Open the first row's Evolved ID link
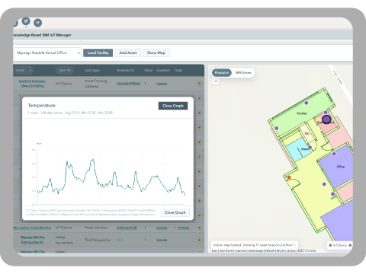The width and height of the screenshot is (366, 274). click(x=129, y=84)
